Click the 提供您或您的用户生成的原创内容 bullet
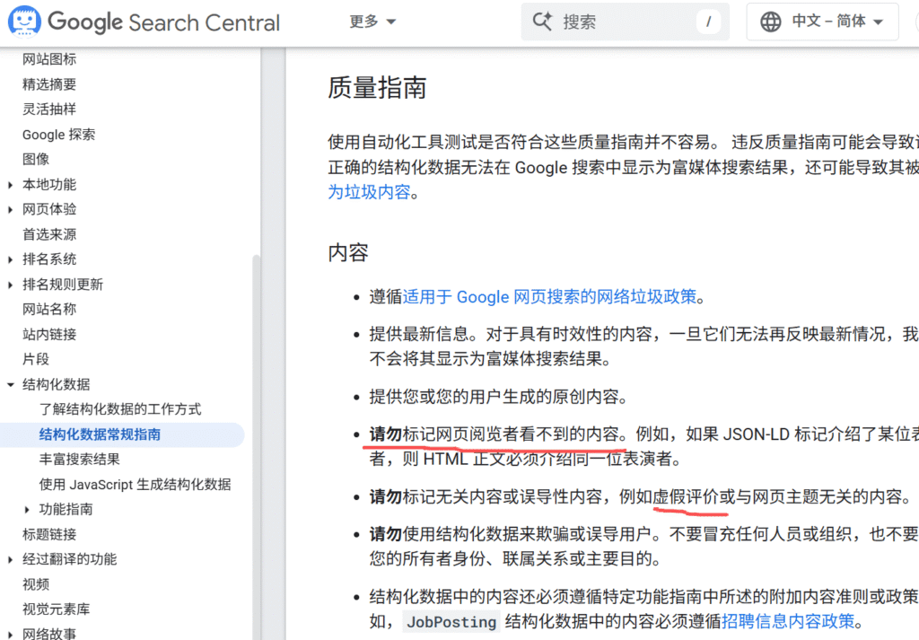919x640 pixels. (498, 397)
